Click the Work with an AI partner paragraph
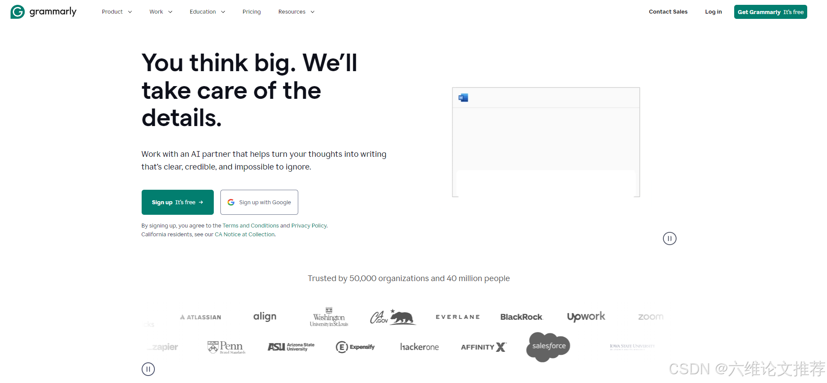 coord(264,160)
